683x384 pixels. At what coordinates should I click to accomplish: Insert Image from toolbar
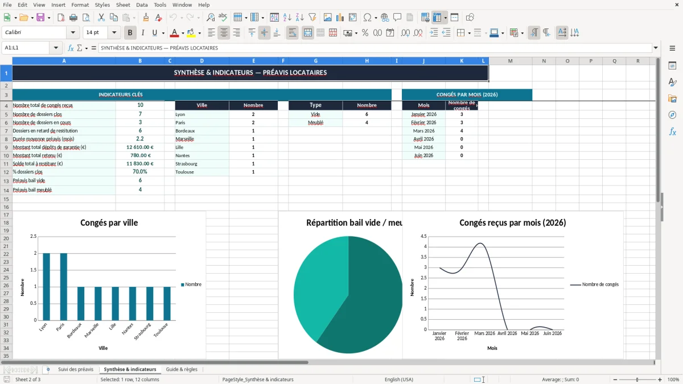[x=327, y=18]
